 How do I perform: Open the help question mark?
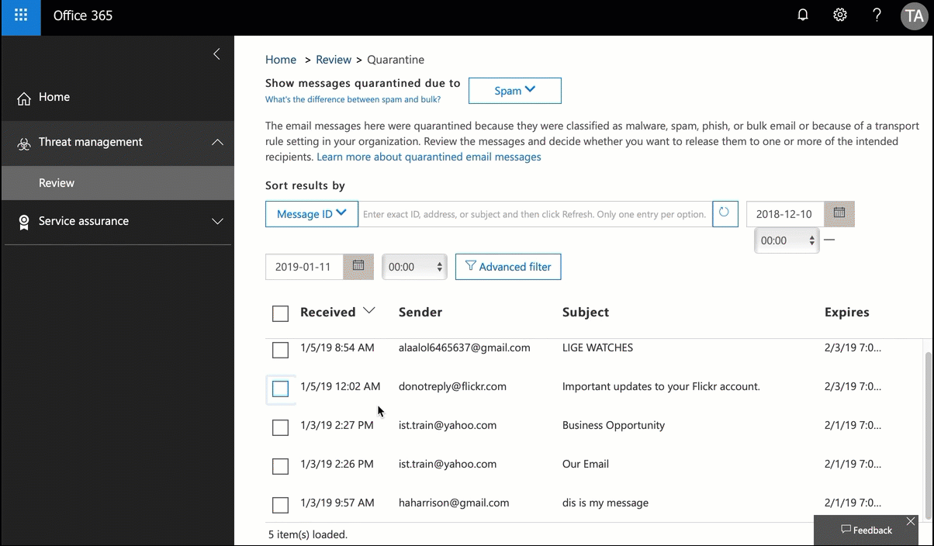pyautogui.click(x=877, y=15)
